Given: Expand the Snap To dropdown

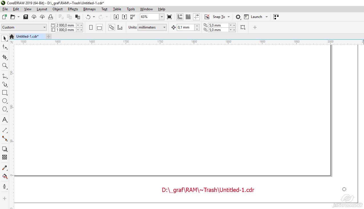Looking at the screenshot, I should pyautogui.click(x=229, y=17).
